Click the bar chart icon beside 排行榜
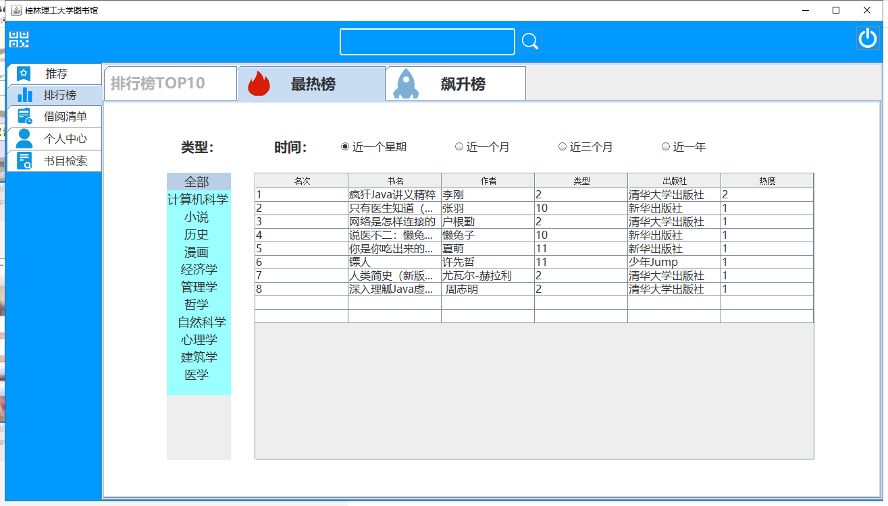 click(24, 95)
